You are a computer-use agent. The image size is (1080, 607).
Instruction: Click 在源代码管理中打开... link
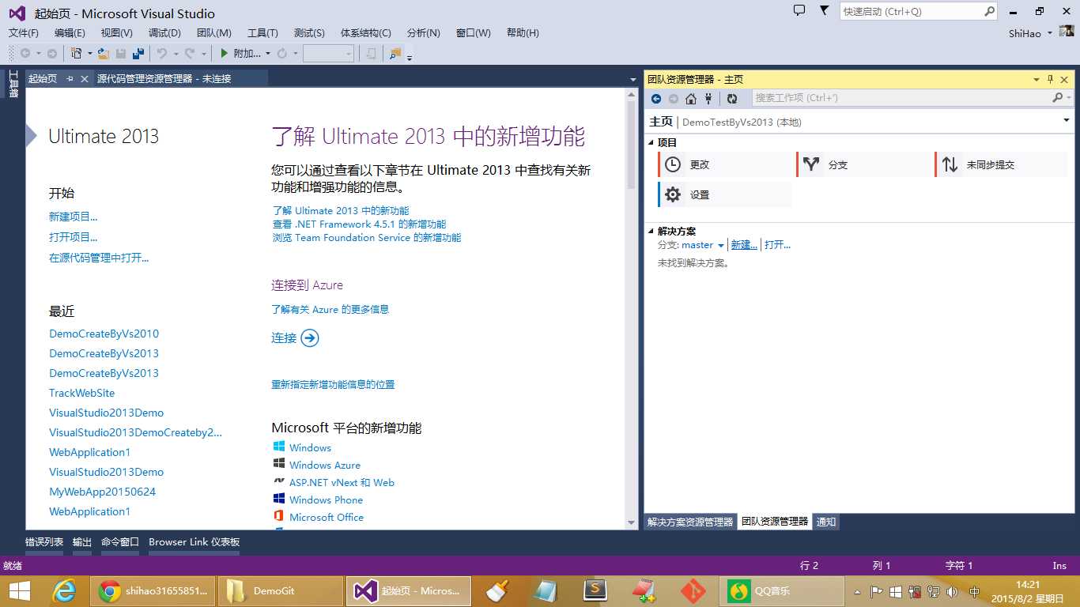[x=99, y=258]
